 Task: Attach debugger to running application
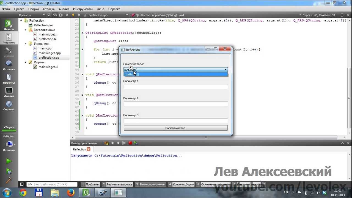pyautogui.click(x=136, y=143)
